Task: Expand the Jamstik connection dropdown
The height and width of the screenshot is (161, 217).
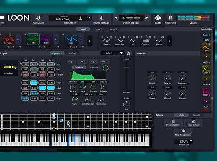Action: pos(89,18)
